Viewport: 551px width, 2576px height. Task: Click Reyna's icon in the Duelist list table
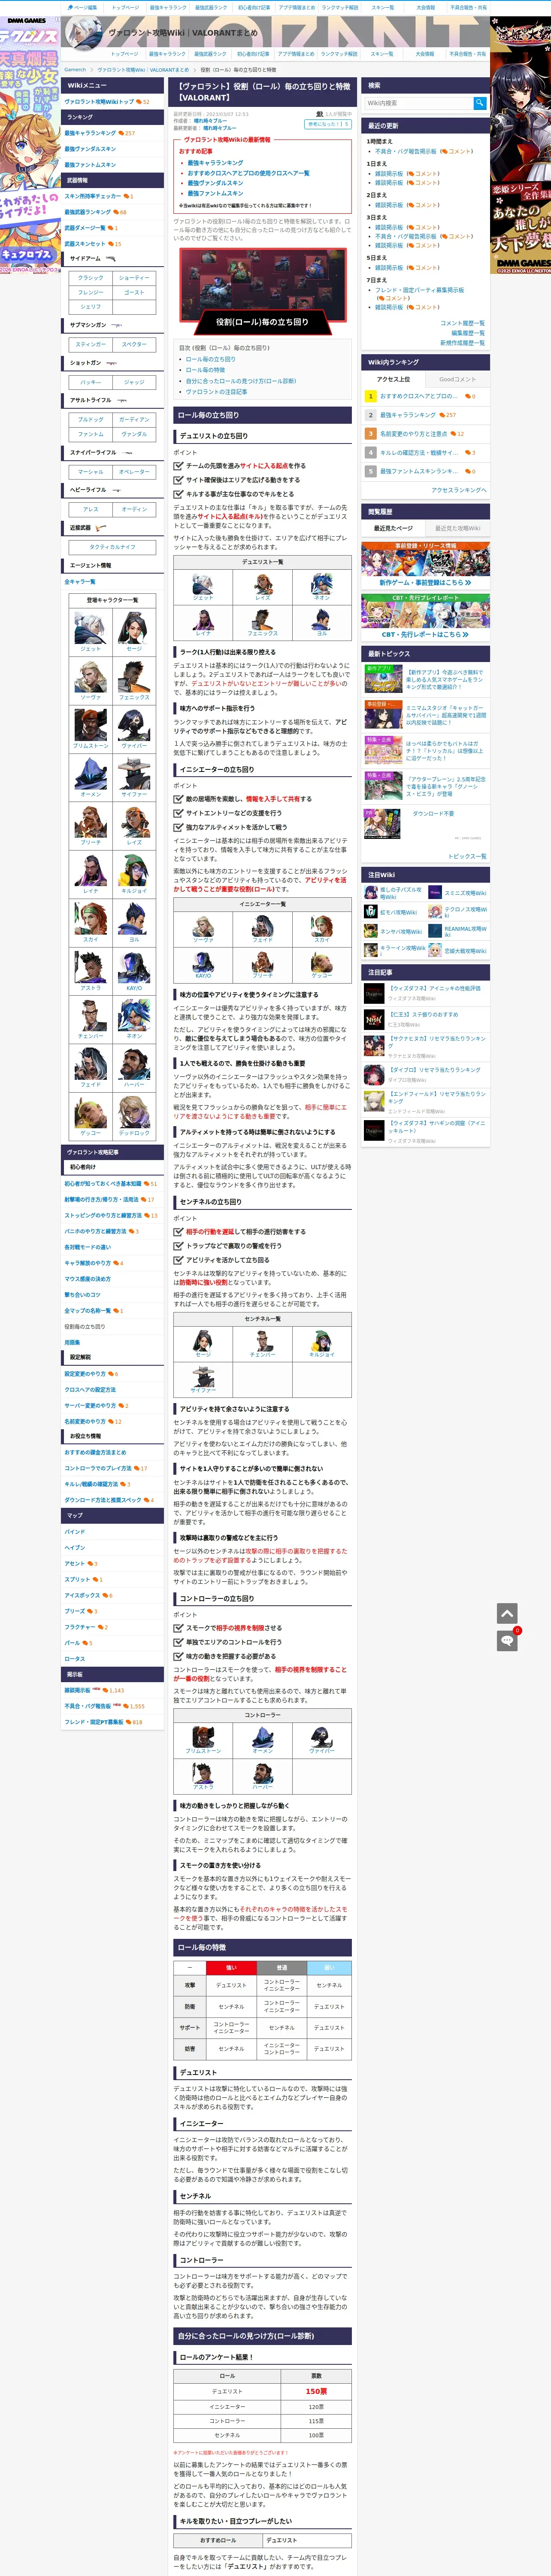click(x=203, y=619)
